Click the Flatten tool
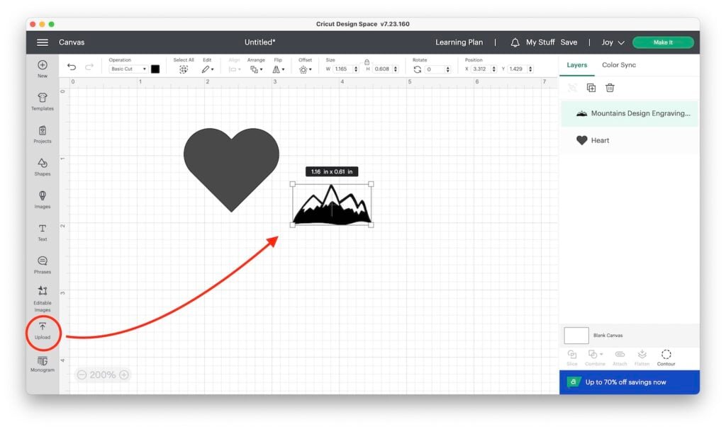Screen dimensions: 726x429 (642, 357)
